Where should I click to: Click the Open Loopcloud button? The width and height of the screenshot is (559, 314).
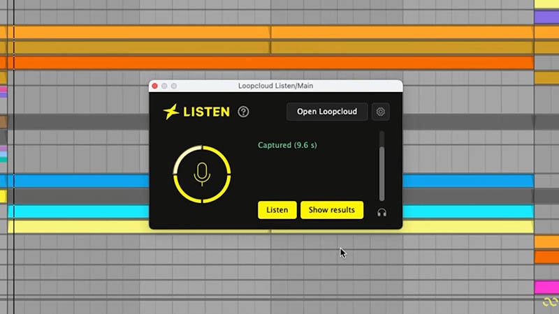tap(327, 112)
